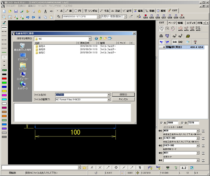Image resolution: width=210 pixels, height=176 pixels.
Task: Click the G41 offset button
Action: pyautogui.click(x=175, y=42)
